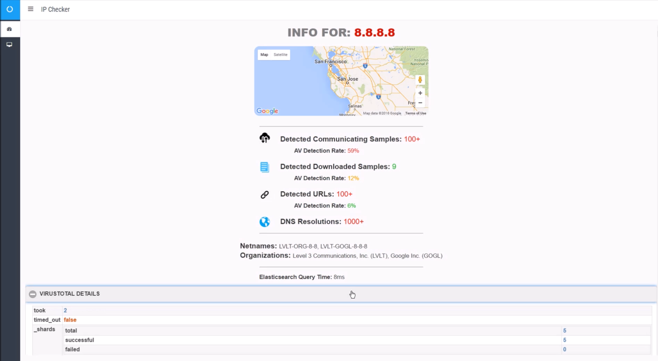
Task: Zoom out the map with minus
Action: pyautogui.click(x=420, y=103)
